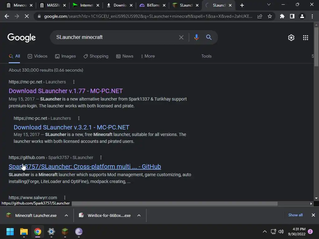Open the More search filters menu
The width and height of the screenshot is (319, 239).
(148, 56)
